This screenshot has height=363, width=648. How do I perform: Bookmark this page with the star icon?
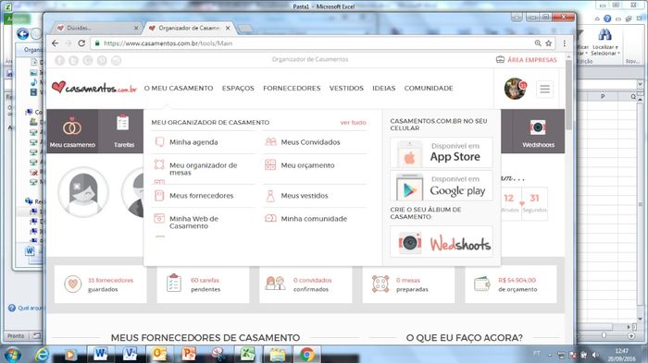(548, 43)
